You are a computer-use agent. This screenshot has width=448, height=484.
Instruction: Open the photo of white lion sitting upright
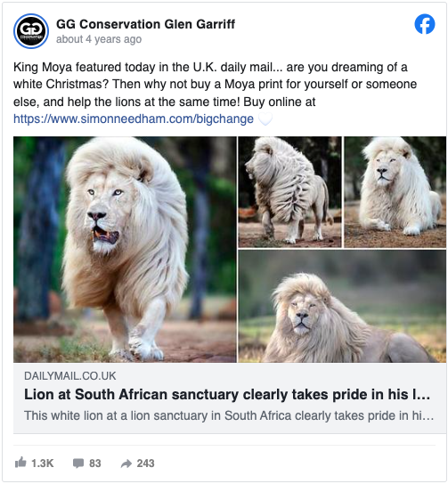(395, 192)
